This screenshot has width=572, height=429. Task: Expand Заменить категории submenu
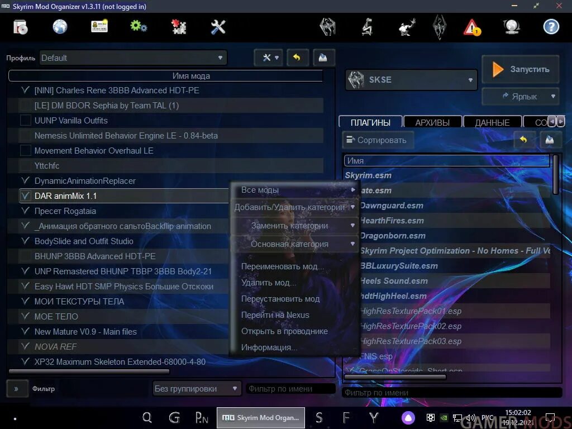point(294,226)
